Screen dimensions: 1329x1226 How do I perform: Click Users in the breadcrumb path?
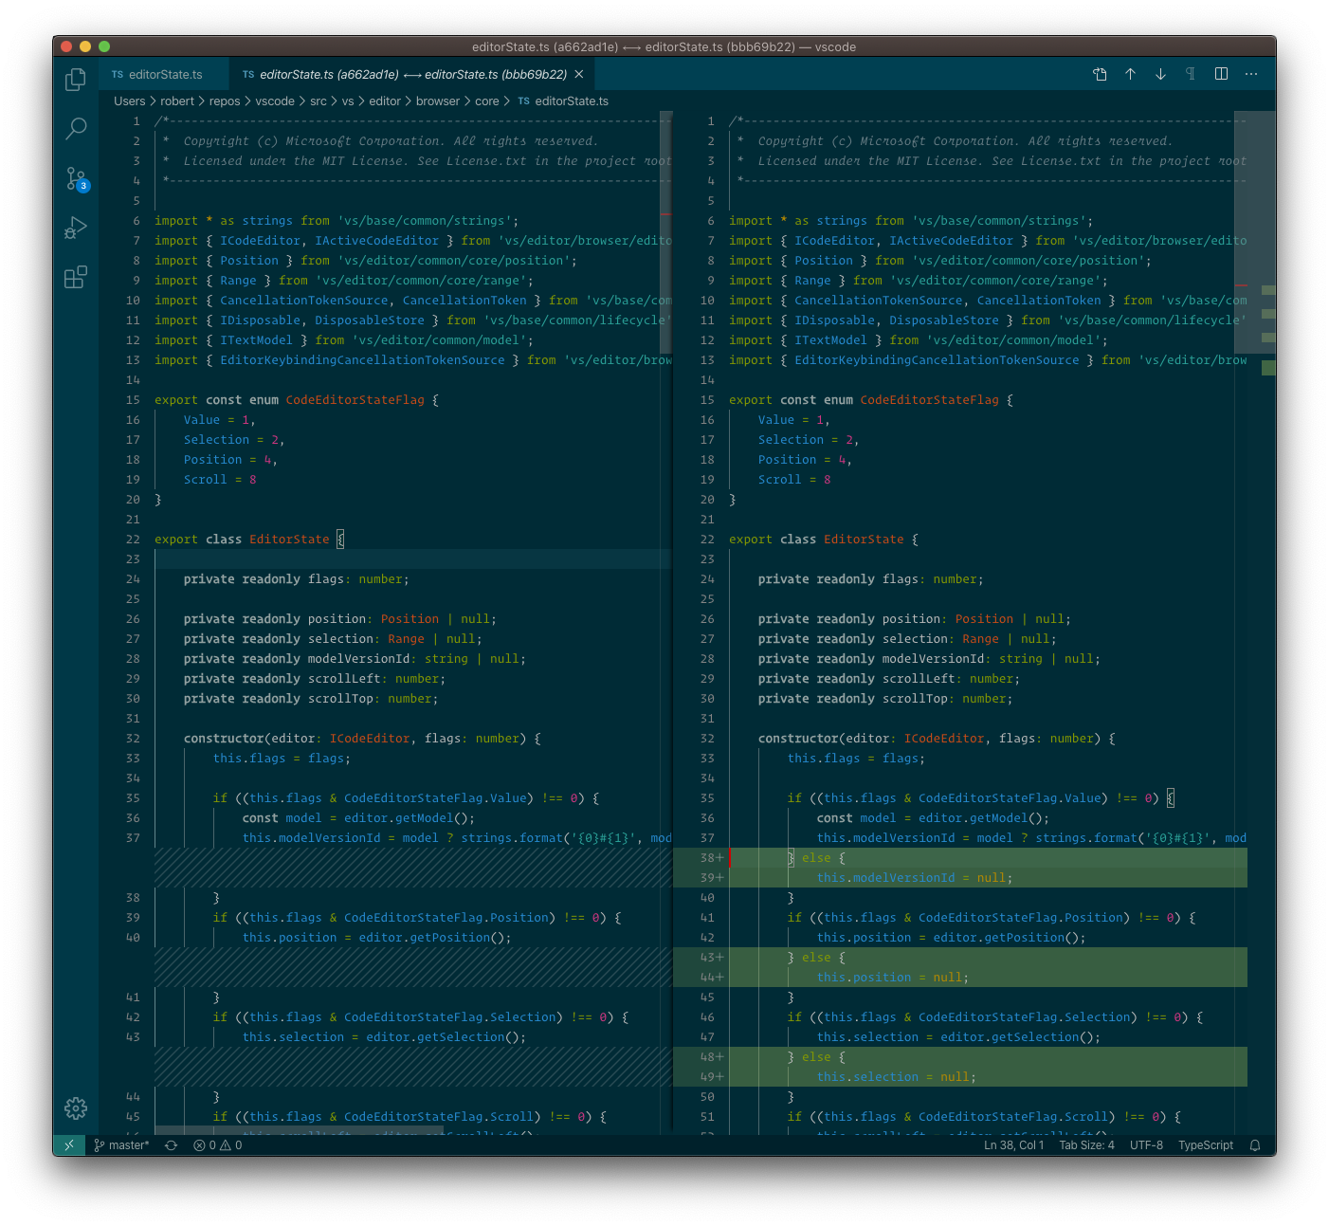click(130, 101)
